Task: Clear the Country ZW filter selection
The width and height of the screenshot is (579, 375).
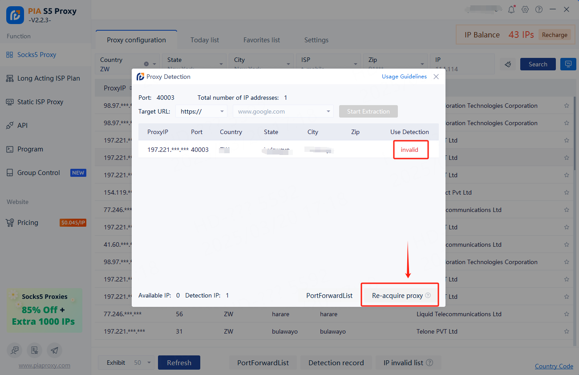Action: pos(146,64)
